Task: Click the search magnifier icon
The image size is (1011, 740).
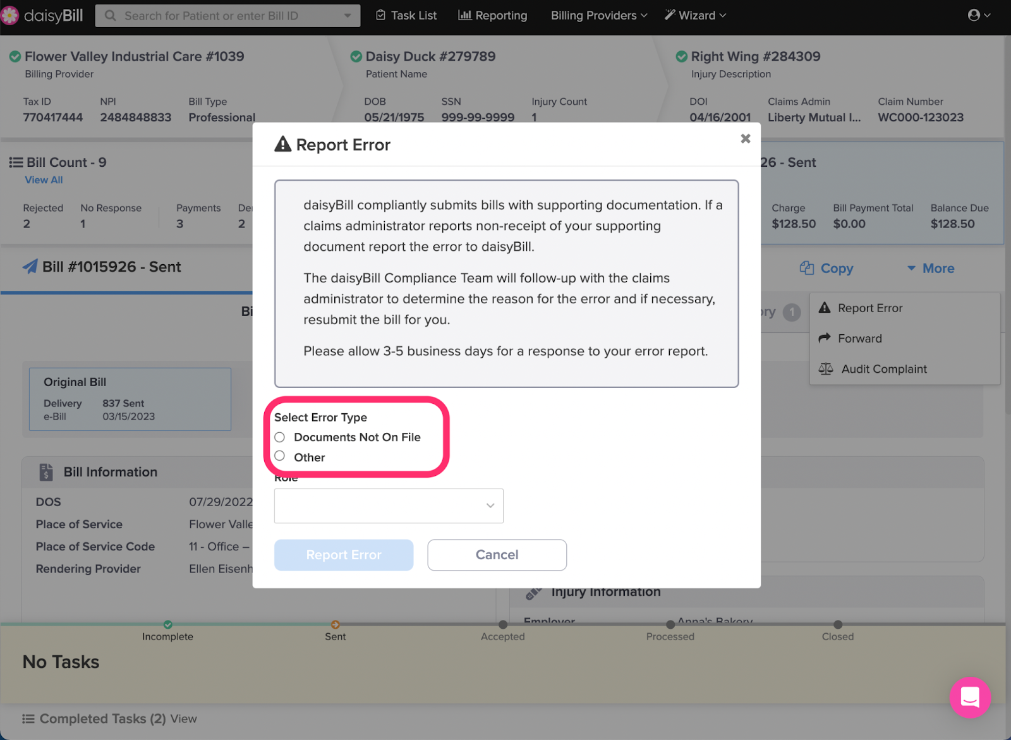Action: (111, 16)
